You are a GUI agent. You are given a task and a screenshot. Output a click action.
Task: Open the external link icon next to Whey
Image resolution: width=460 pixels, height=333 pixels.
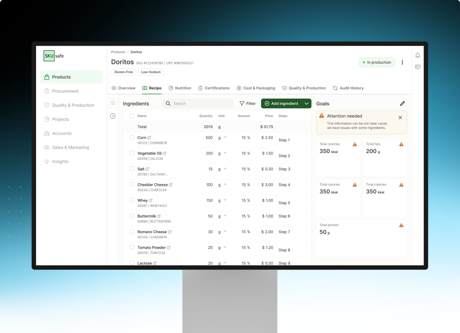[x=151, y=201]
